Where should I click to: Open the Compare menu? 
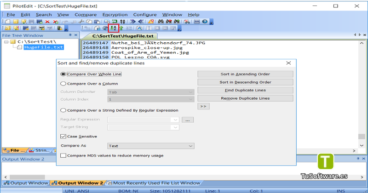[86, 15]
